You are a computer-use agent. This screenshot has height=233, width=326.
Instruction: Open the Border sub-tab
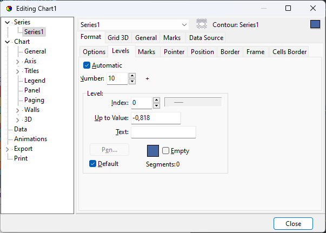click(230, 52)
